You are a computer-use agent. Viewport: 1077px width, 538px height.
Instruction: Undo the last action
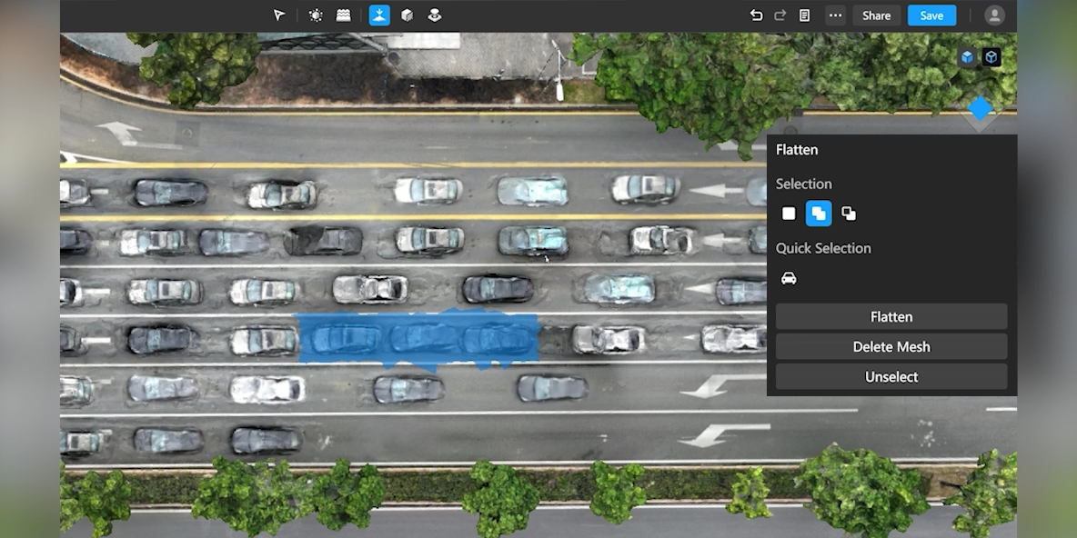tap(756, 15)
